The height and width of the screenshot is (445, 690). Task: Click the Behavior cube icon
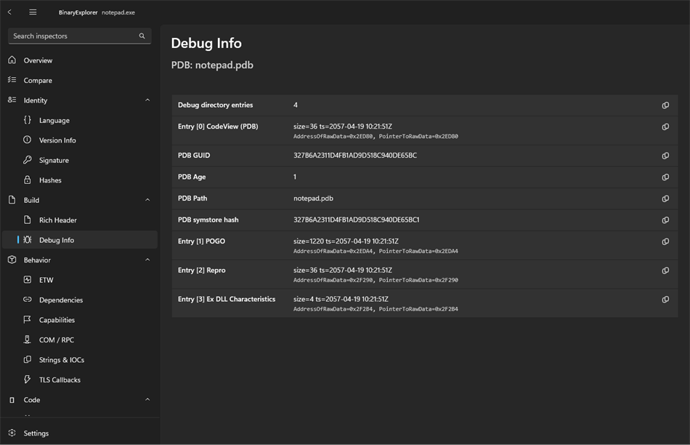(x=12, y=260)
